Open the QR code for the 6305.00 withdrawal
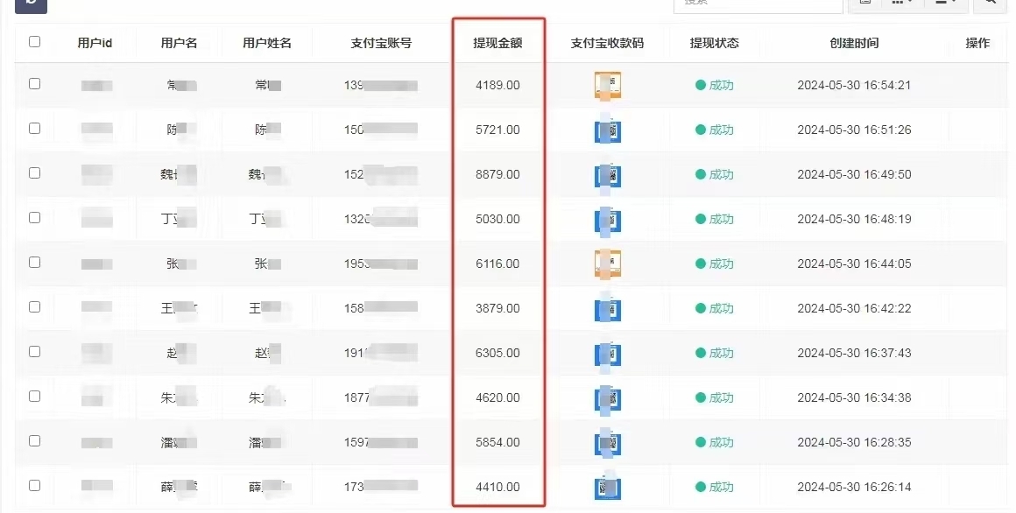This screenshot has width=1016, height=513. [607, 353]
